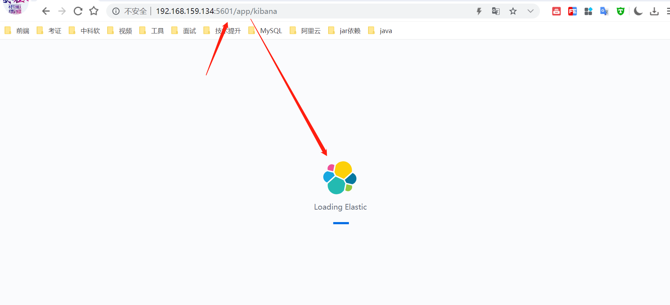
Task: Click the browser profile avatar
Action: (15, 7)
